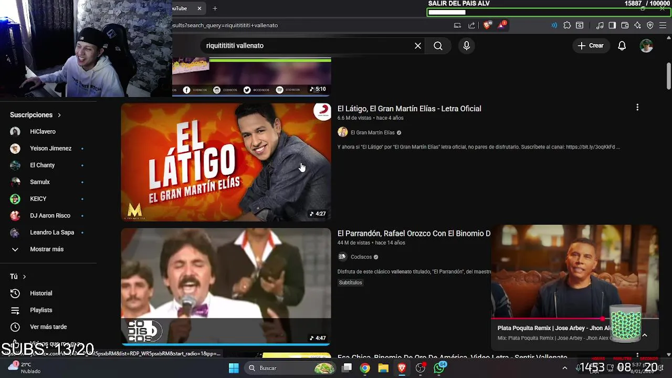Toggle the browser sidebar panel icon

coord(612,25)
